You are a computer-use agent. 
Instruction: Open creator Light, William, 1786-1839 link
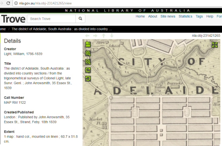point(23,54)
